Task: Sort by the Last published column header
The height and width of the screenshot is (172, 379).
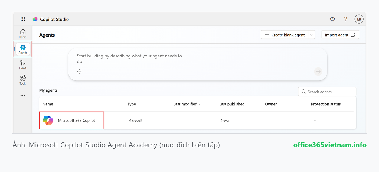Action: click(x=232, y=104)
